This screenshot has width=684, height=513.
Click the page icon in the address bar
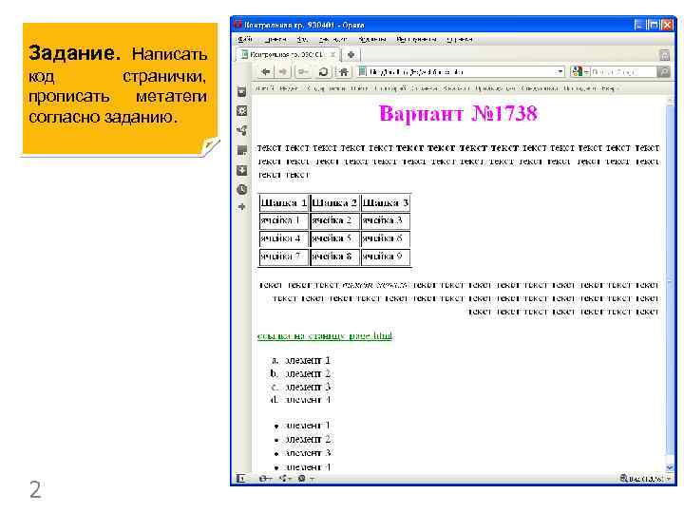click(362, 71)
